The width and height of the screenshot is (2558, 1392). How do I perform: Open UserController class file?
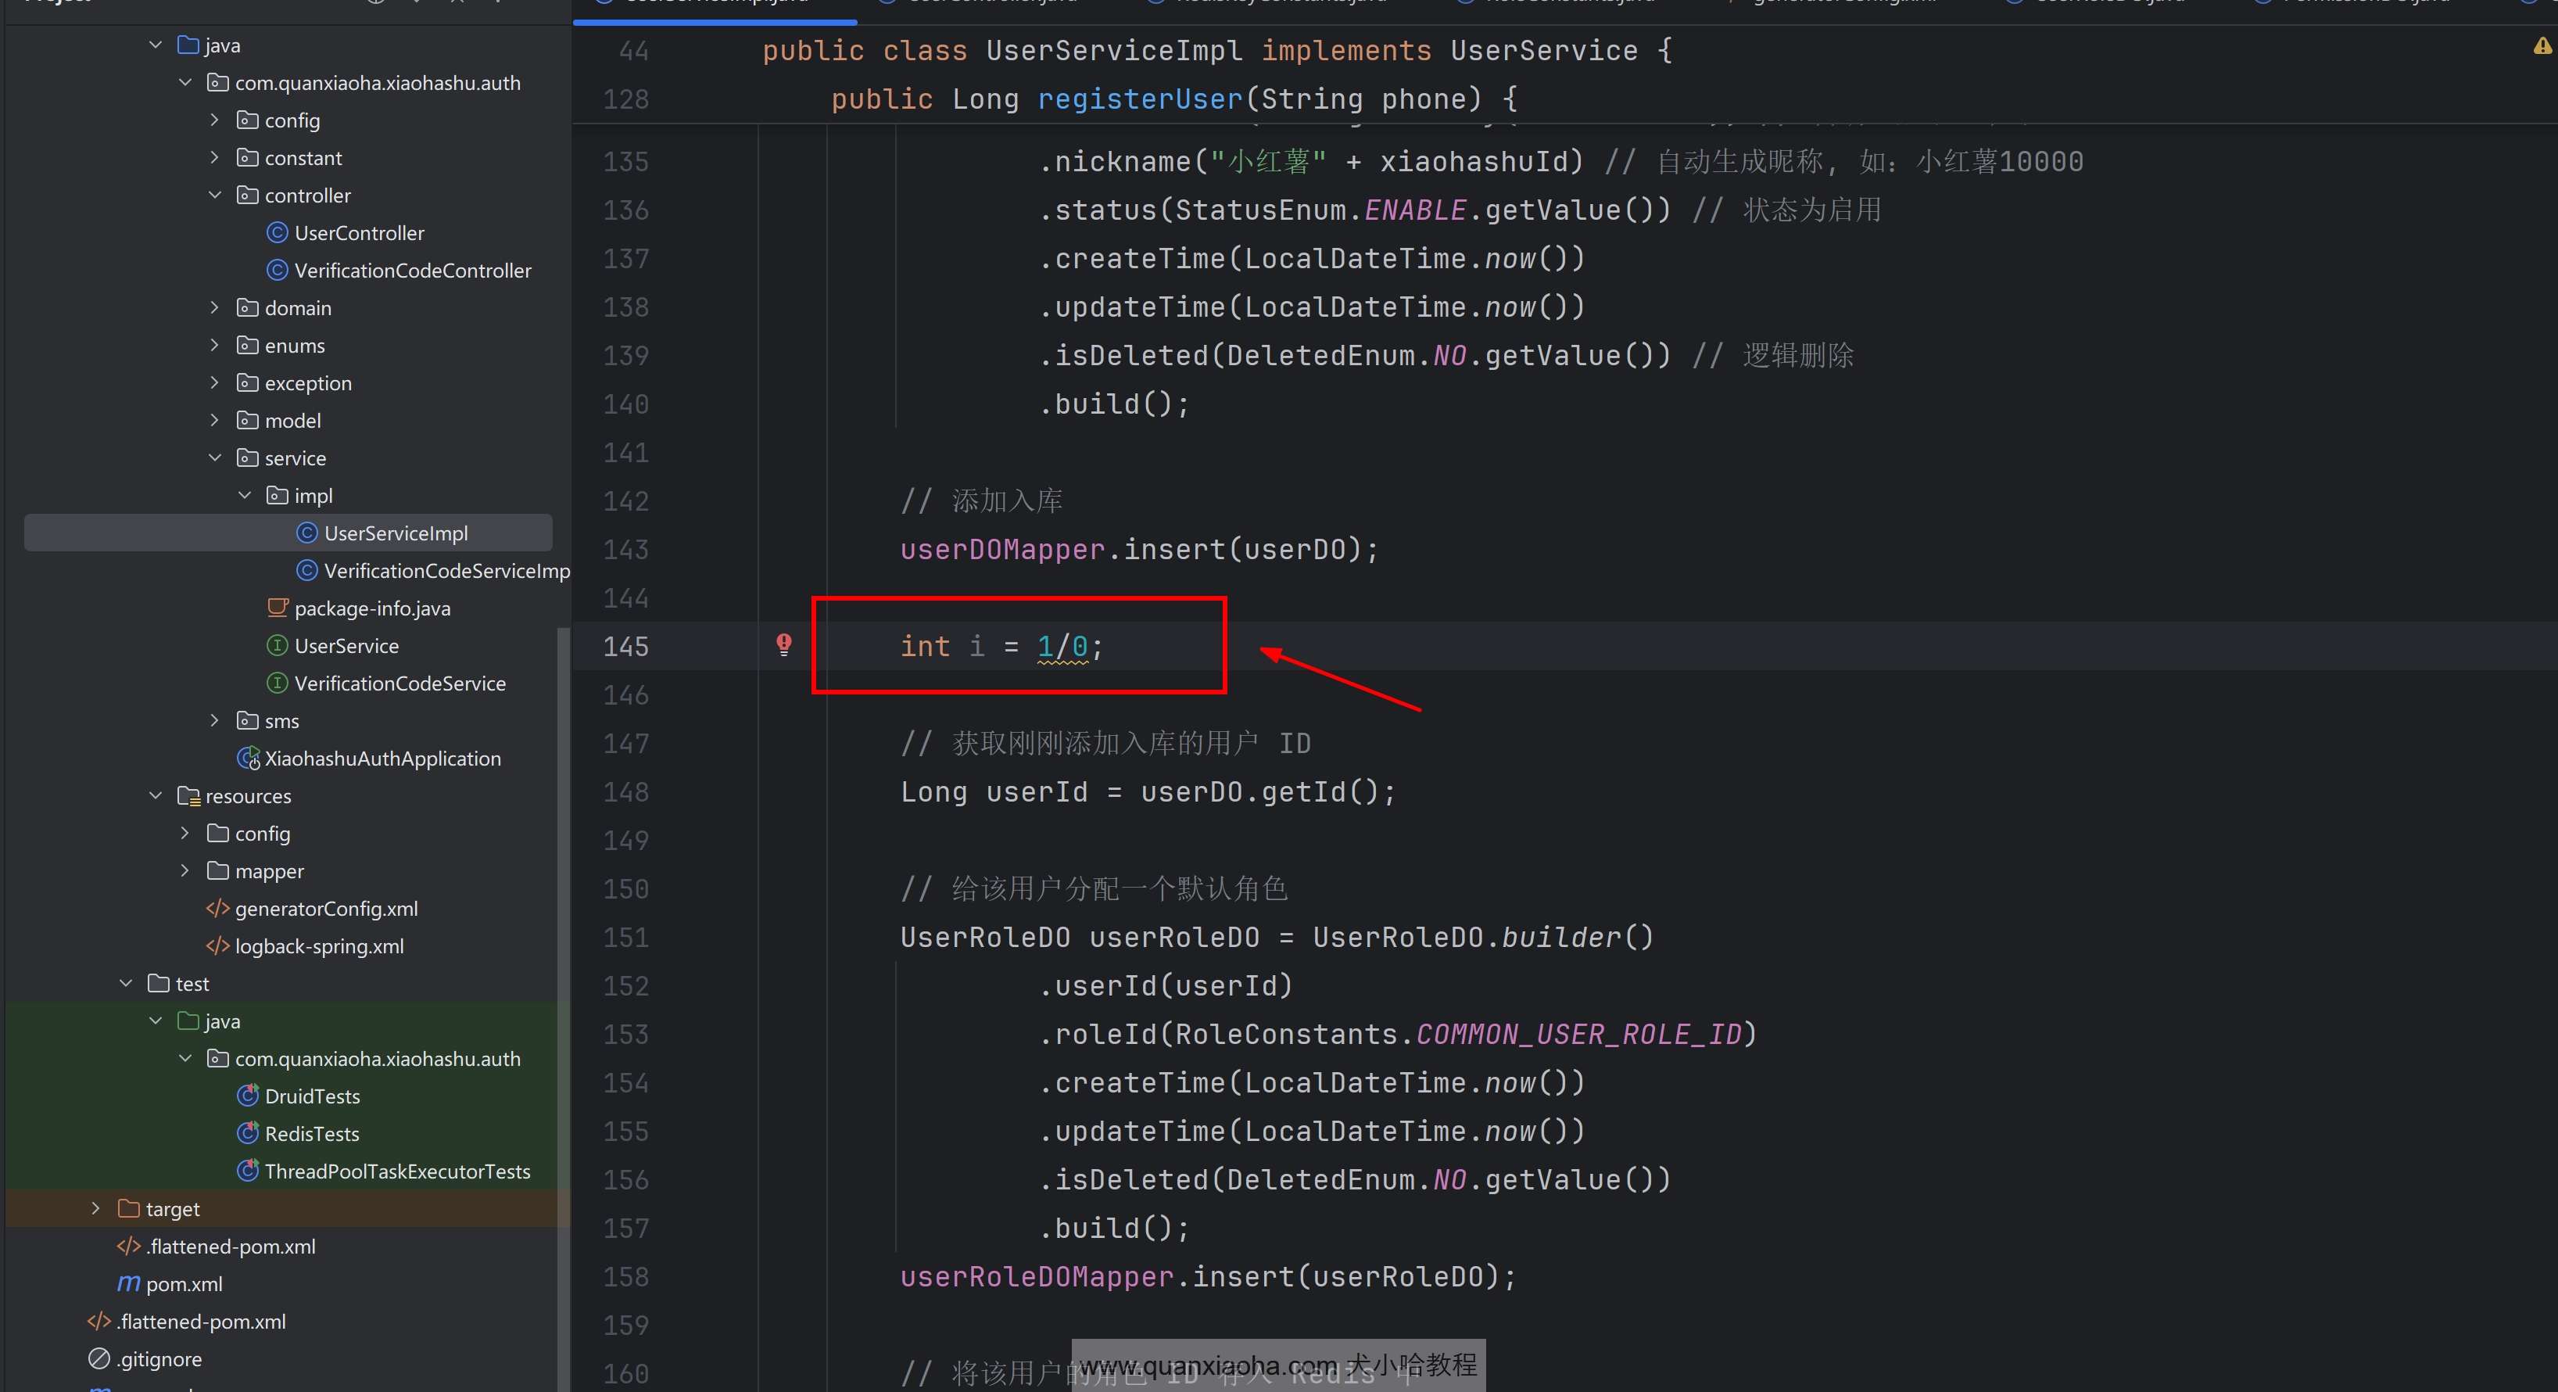pos(359,232)
